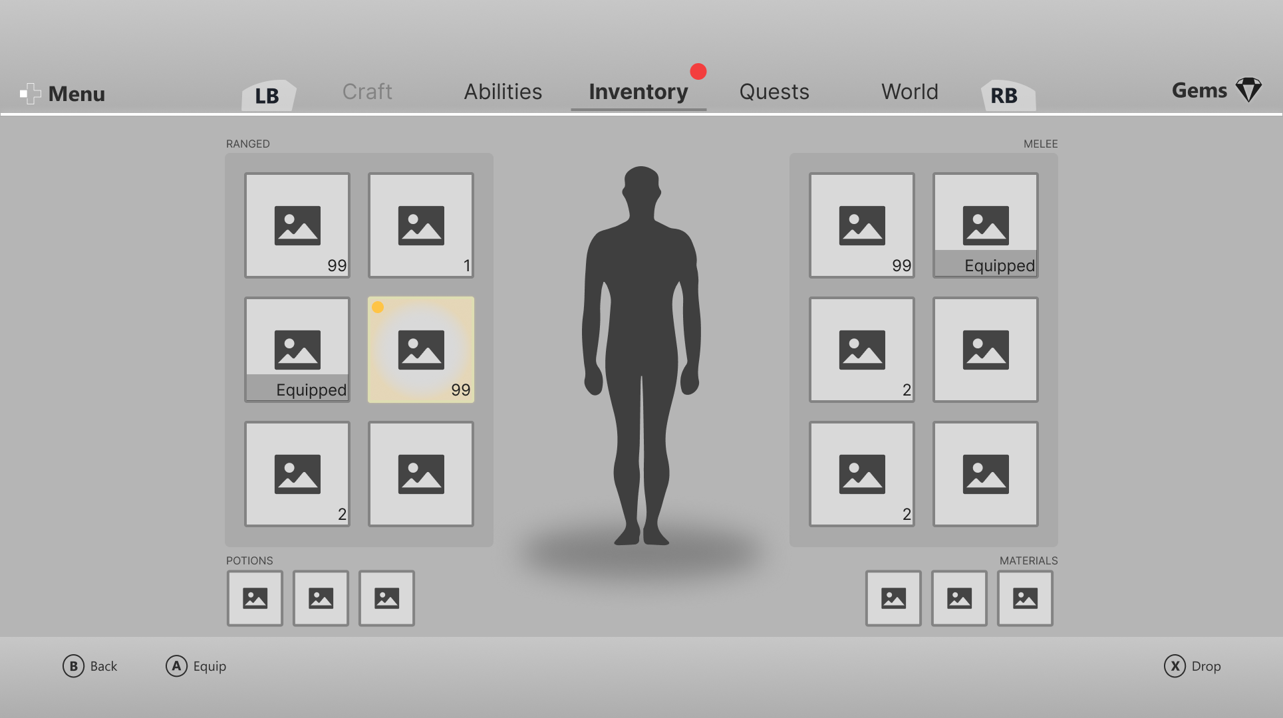Screen dimensions: 1283x718
Task: Select the melee weapon with 99 durability
Action: [861, 225]
